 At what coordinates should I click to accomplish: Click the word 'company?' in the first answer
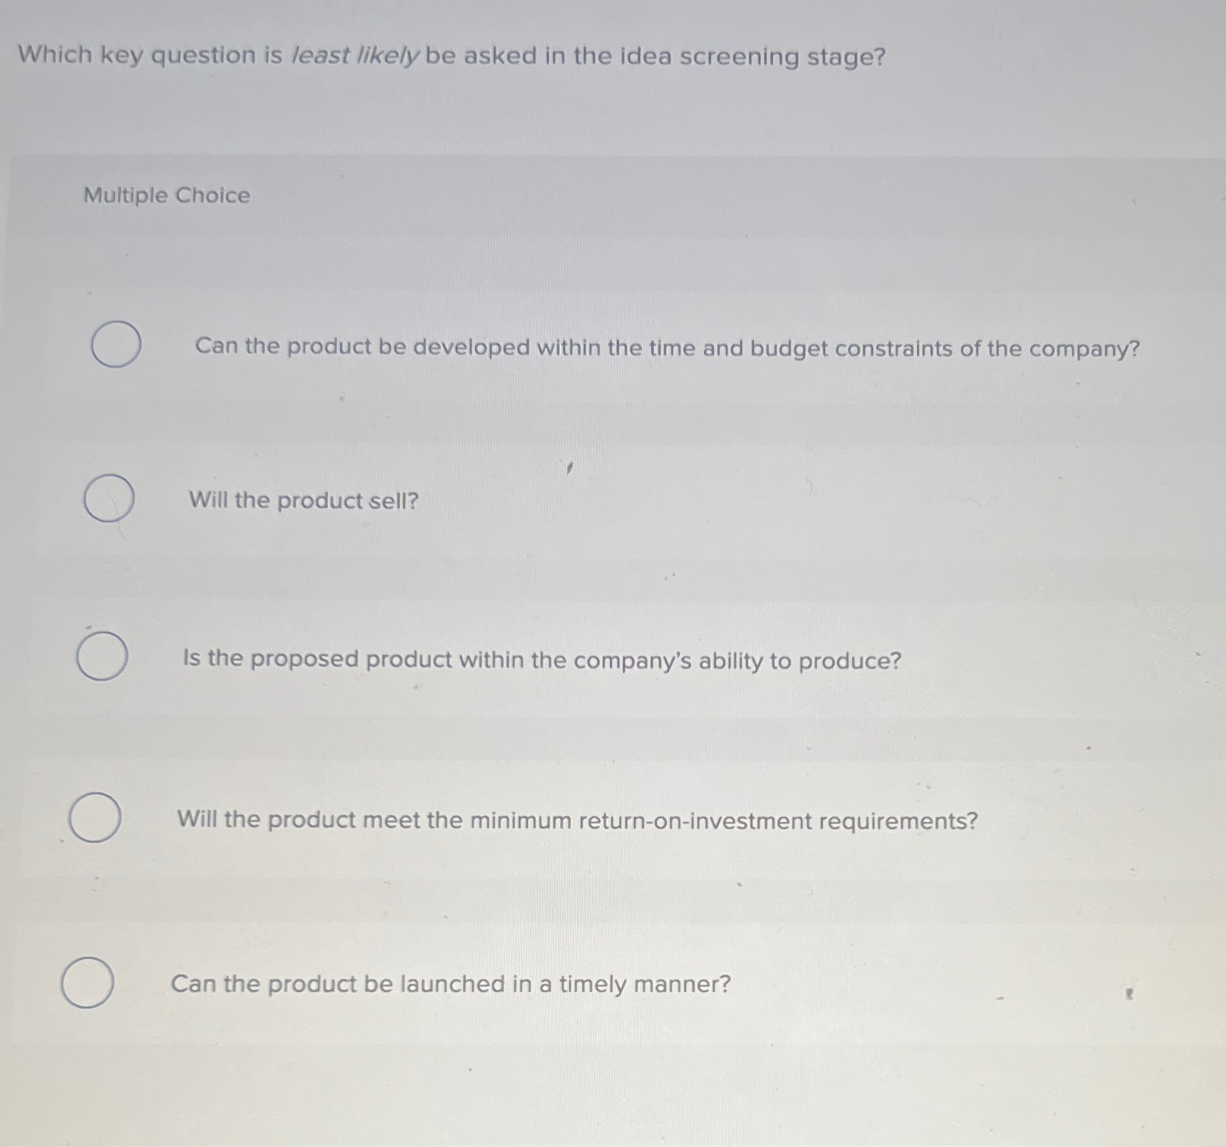(x=1087, y=348)
